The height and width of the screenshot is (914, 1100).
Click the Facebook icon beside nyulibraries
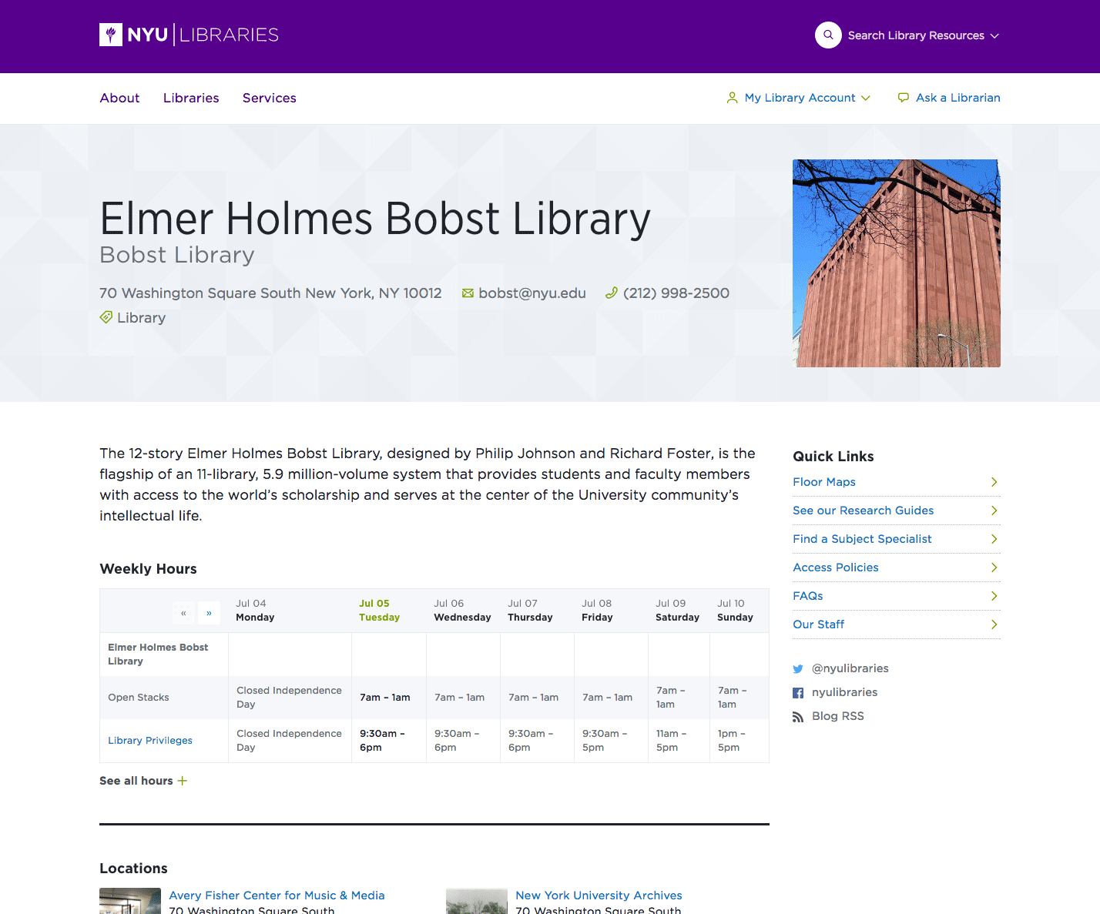tap(798, 693)
